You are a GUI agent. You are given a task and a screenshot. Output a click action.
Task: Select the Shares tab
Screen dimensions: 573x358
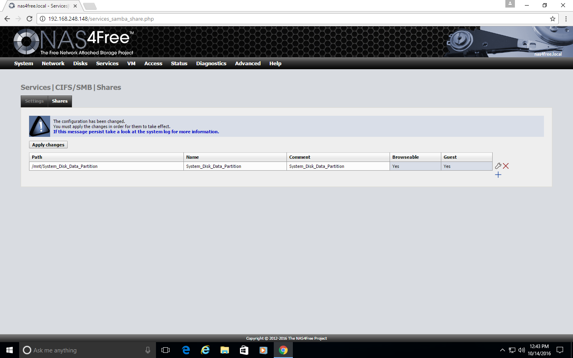[60, 101]
